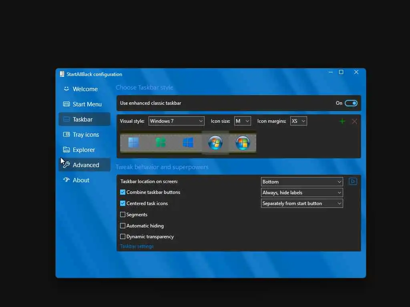Click the StartAllBack title bar icon
The image size is (410, 307).
(x=62, y=74)
